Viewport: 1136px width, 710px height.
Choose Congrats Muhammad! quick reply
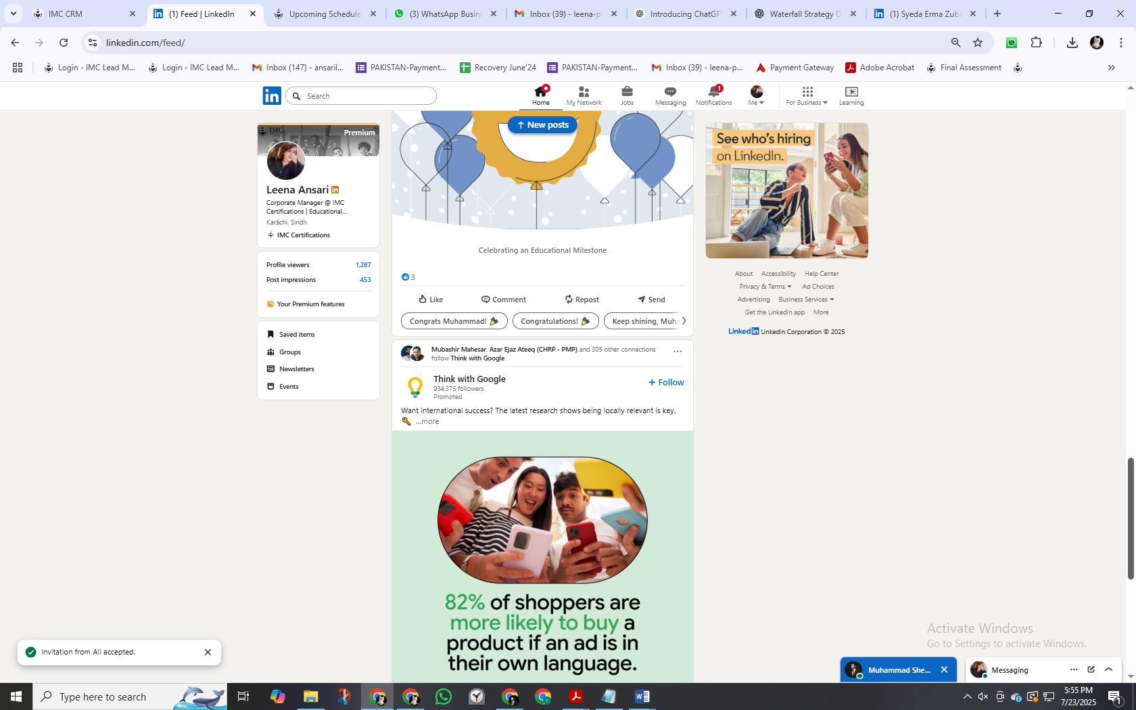[x=454, y=321]
